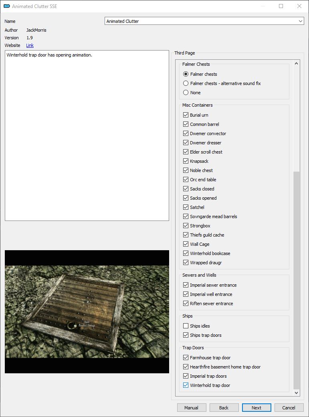309x417 pixels.
Task: Click the options list scroll-up arrow
Action: (296, 63)
